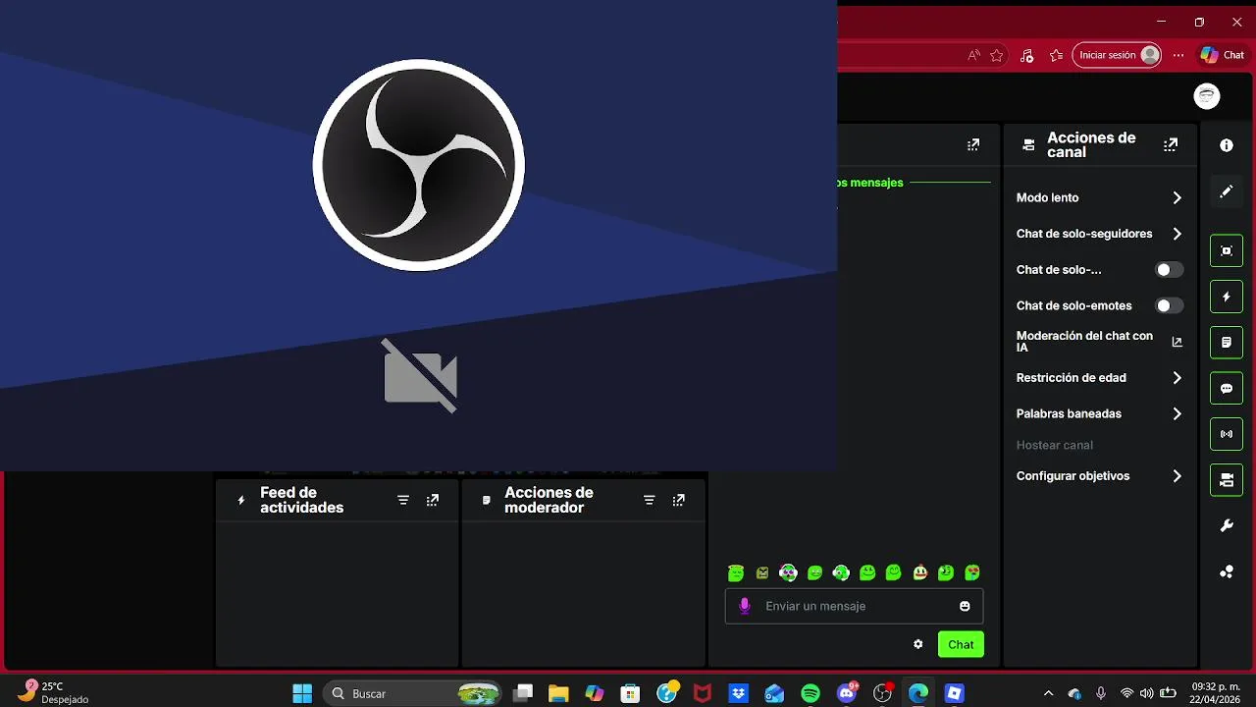Image resolution: width=1256 pixels, height=707 pixels.
Task: Click the read aloud icon in address bar
Action: click(x=973, y=55)
